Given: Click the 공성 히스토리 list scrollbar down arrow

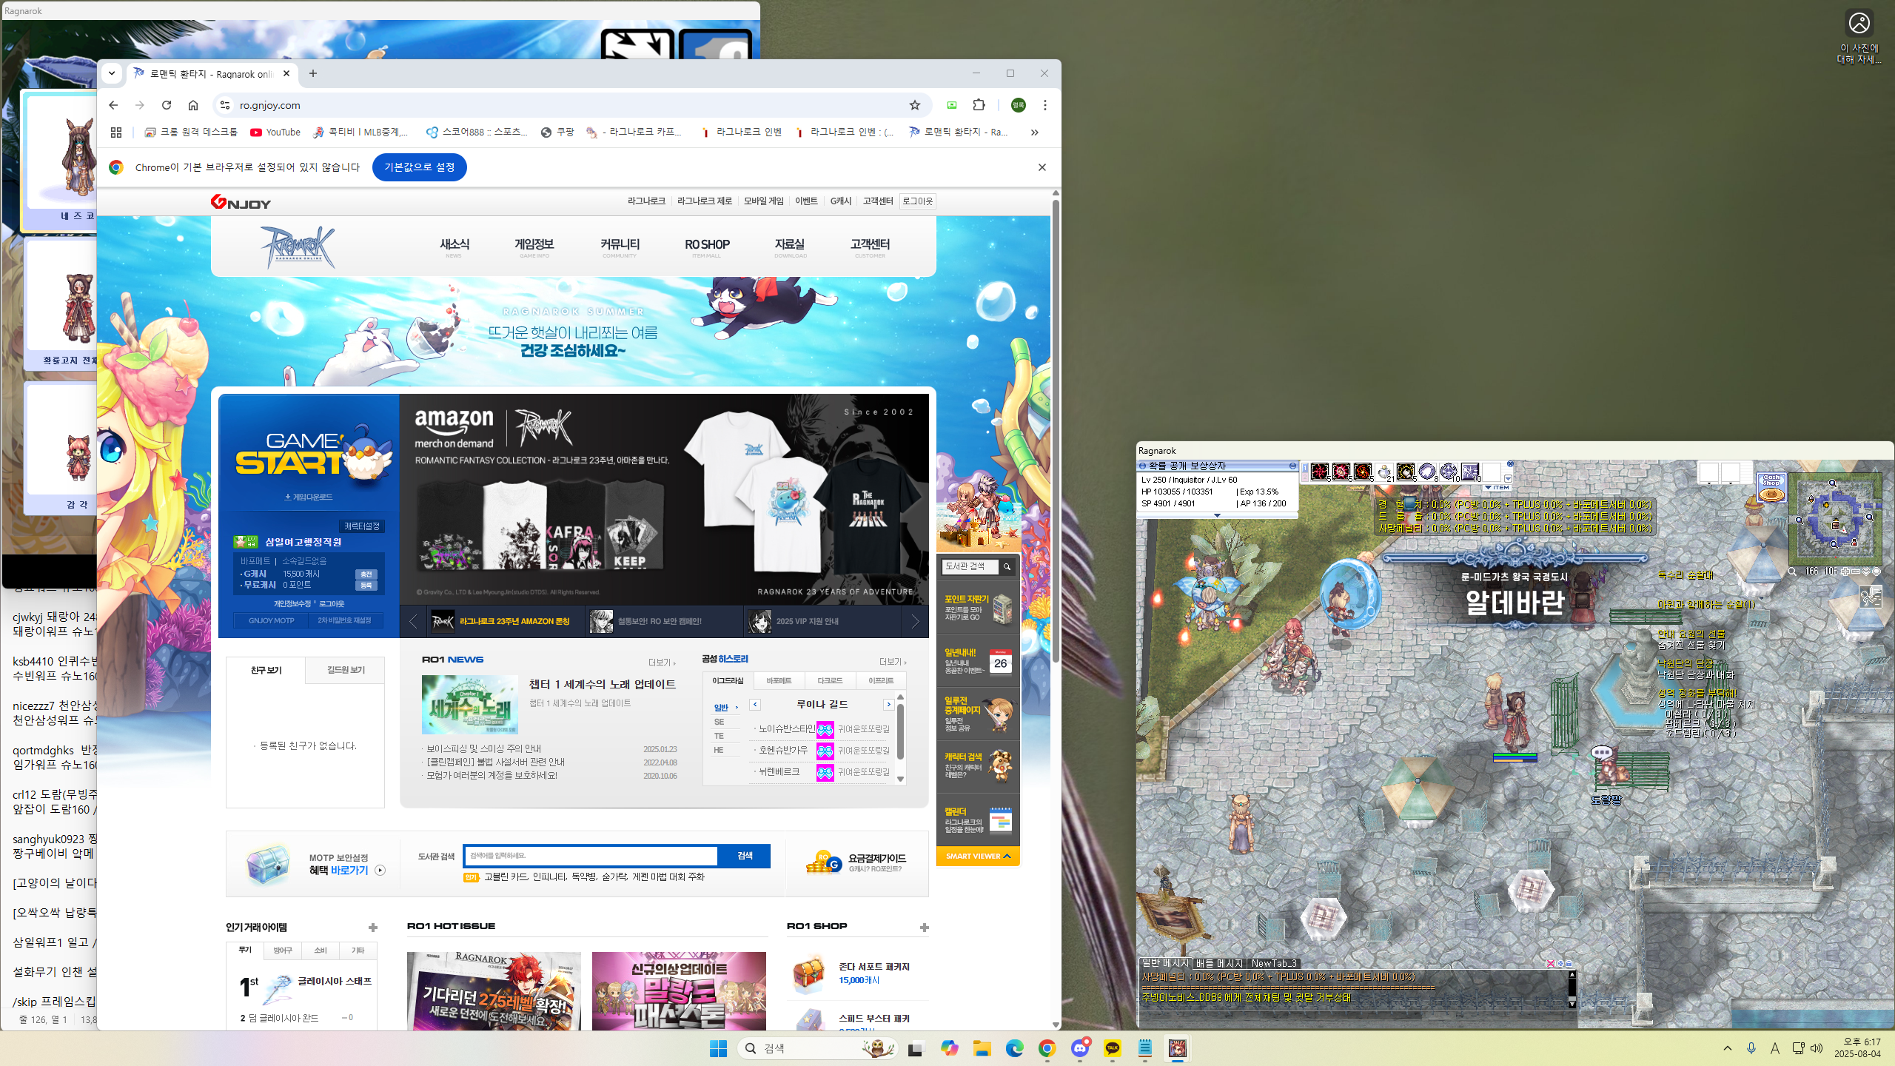Looking at the screenshot, I should [x=900, y=779].
